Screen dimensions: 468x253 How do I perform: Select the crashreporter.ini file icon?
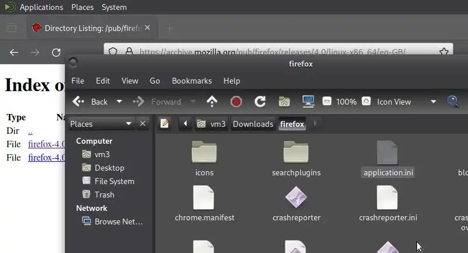pyautogui.click(x=387, y=197)
